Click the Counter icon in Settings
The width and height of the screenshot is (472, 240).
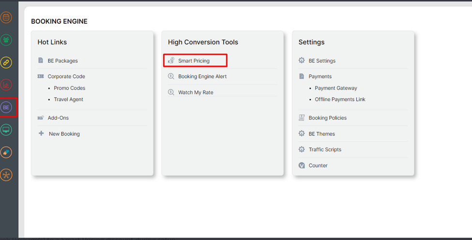coord(302,165)
